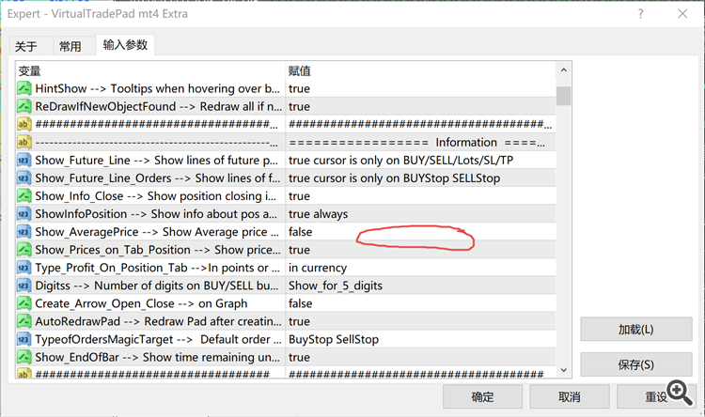705x417 pixels.
Task: Select Show_EndOfBar value true
Action: [299, 358]
